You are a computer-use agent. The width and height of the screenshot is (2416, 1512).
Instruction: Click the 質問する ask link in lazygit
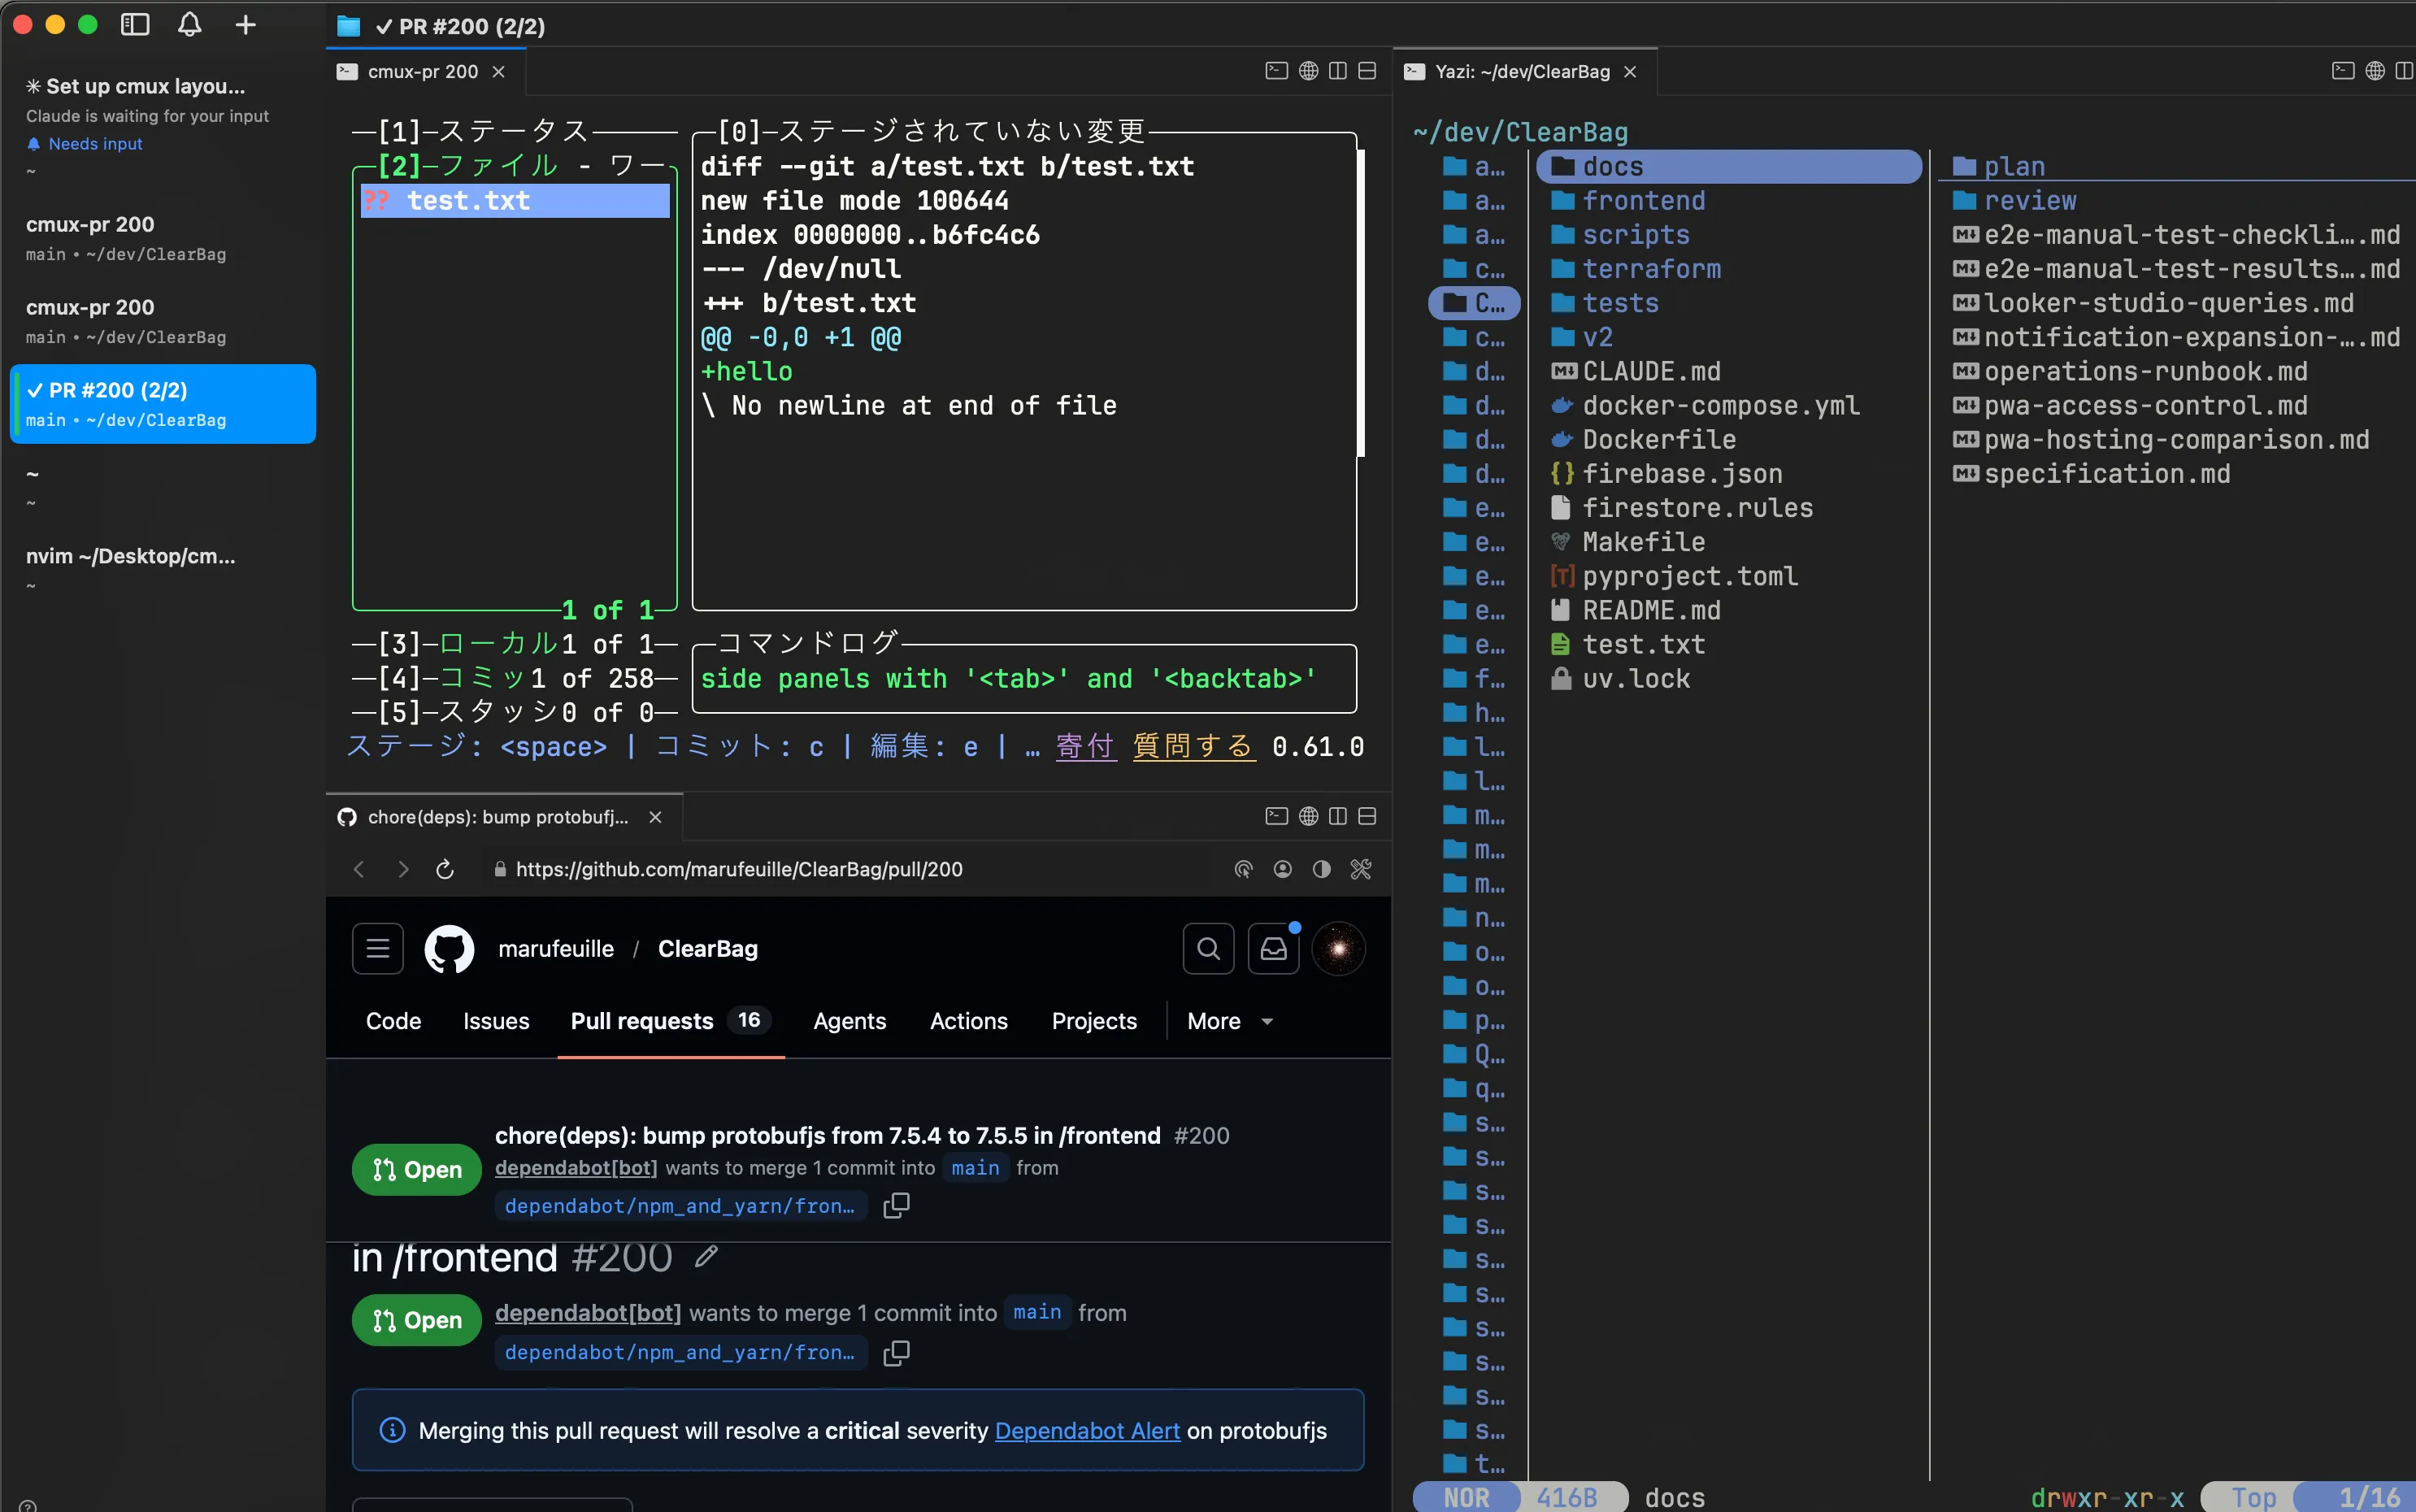pos(1193,746)
